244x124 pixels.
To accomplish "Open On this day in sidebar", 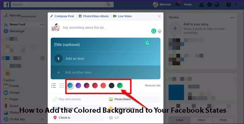I will (x=17, y=119).
